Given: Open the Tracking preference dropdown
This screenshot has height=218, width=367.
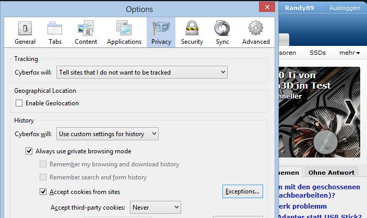Looking at the screenshot, I should click(x=142, y=72).
